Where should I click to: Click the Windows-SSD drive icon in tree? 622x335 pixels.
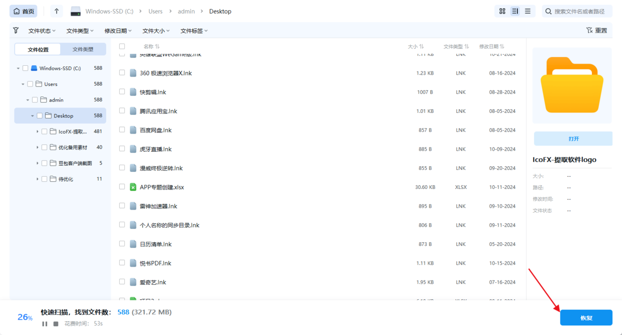tap(34, 68)
